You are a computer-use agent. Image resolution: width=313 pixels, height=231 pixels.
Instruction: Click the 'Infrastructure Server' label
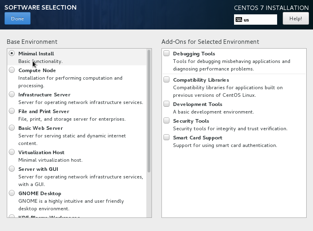44,95
